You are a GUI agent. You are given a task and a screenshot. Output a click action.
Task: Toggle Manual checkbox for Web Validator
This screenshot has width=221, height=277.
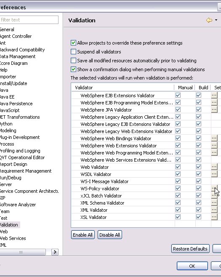coord(178,167)
